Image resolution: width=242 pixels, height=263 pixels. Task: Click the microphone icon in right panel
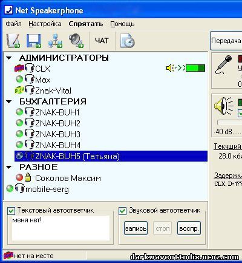click(223, 65)
